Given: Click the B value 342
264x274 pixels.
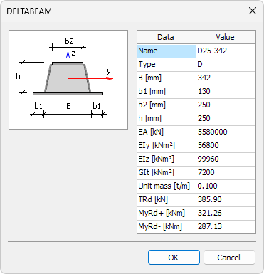Looking at the screenshot, I should [226, 78].
